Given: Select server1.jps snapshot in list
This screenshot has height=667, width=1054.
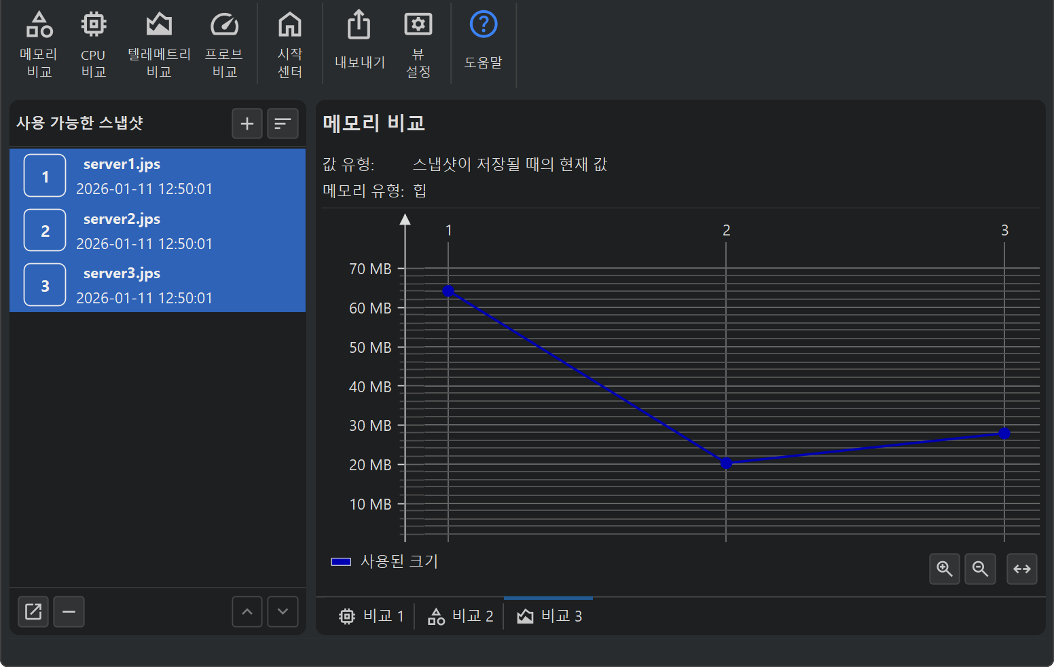Looking at the screenshot, I should pyautogui.click(x=158, y=176).
